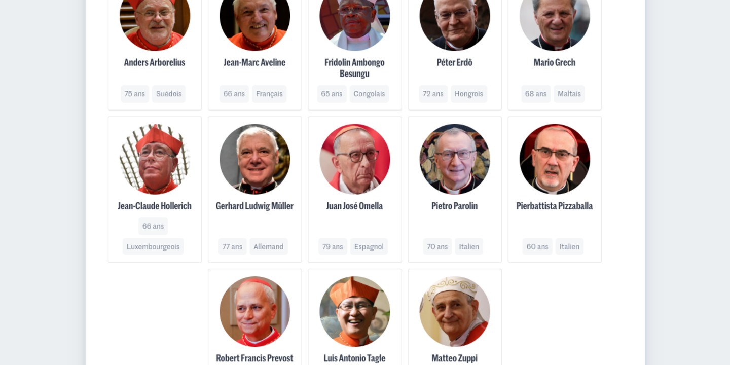Click the Luxembourgeois nationality tag
This screenshot has width=730, height=365.
(x=153, y=246)
